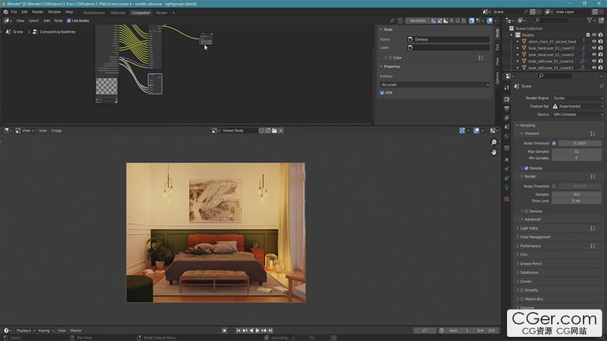Open the Prefilter Accurate dropdown
Screen dimensions: 607x341
click(434, 84)
